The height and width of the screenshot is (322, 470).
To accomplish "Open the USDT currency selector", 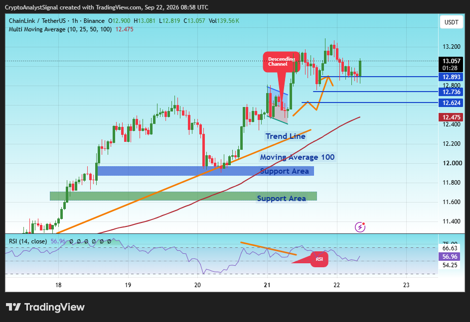I will [x=451, y=22].
